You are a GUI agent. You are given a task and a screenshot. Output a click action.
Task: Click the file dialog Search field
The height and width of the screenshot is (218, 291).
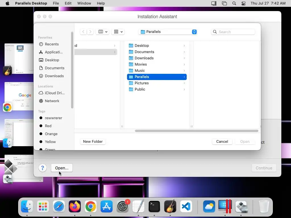click(233, 32)
